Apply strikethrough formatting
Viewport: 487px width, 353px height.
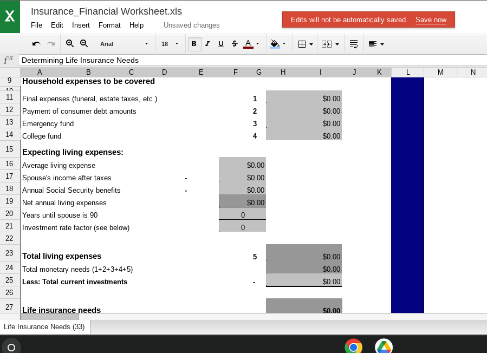coord(233,44)
